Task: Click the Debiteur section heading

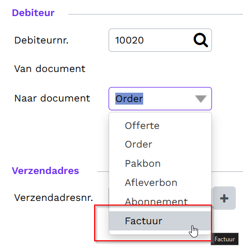Action: pyautogui.click(x=33, y=13)
